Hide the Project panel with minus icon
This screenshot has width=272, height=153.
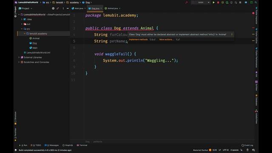point(68,8)
